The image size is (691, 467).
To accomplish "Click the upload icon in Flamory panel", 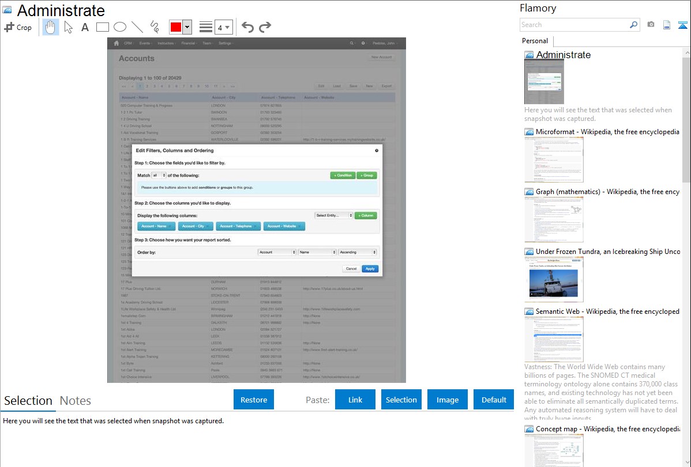I will click(682, 25).
